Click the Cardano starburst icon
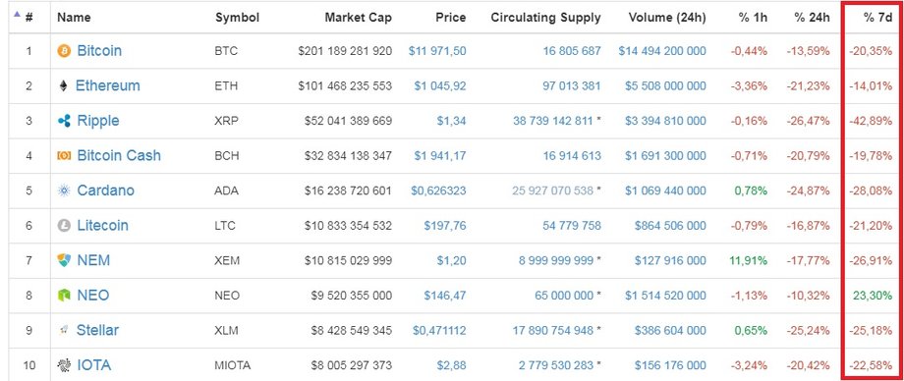 (64, 190)
